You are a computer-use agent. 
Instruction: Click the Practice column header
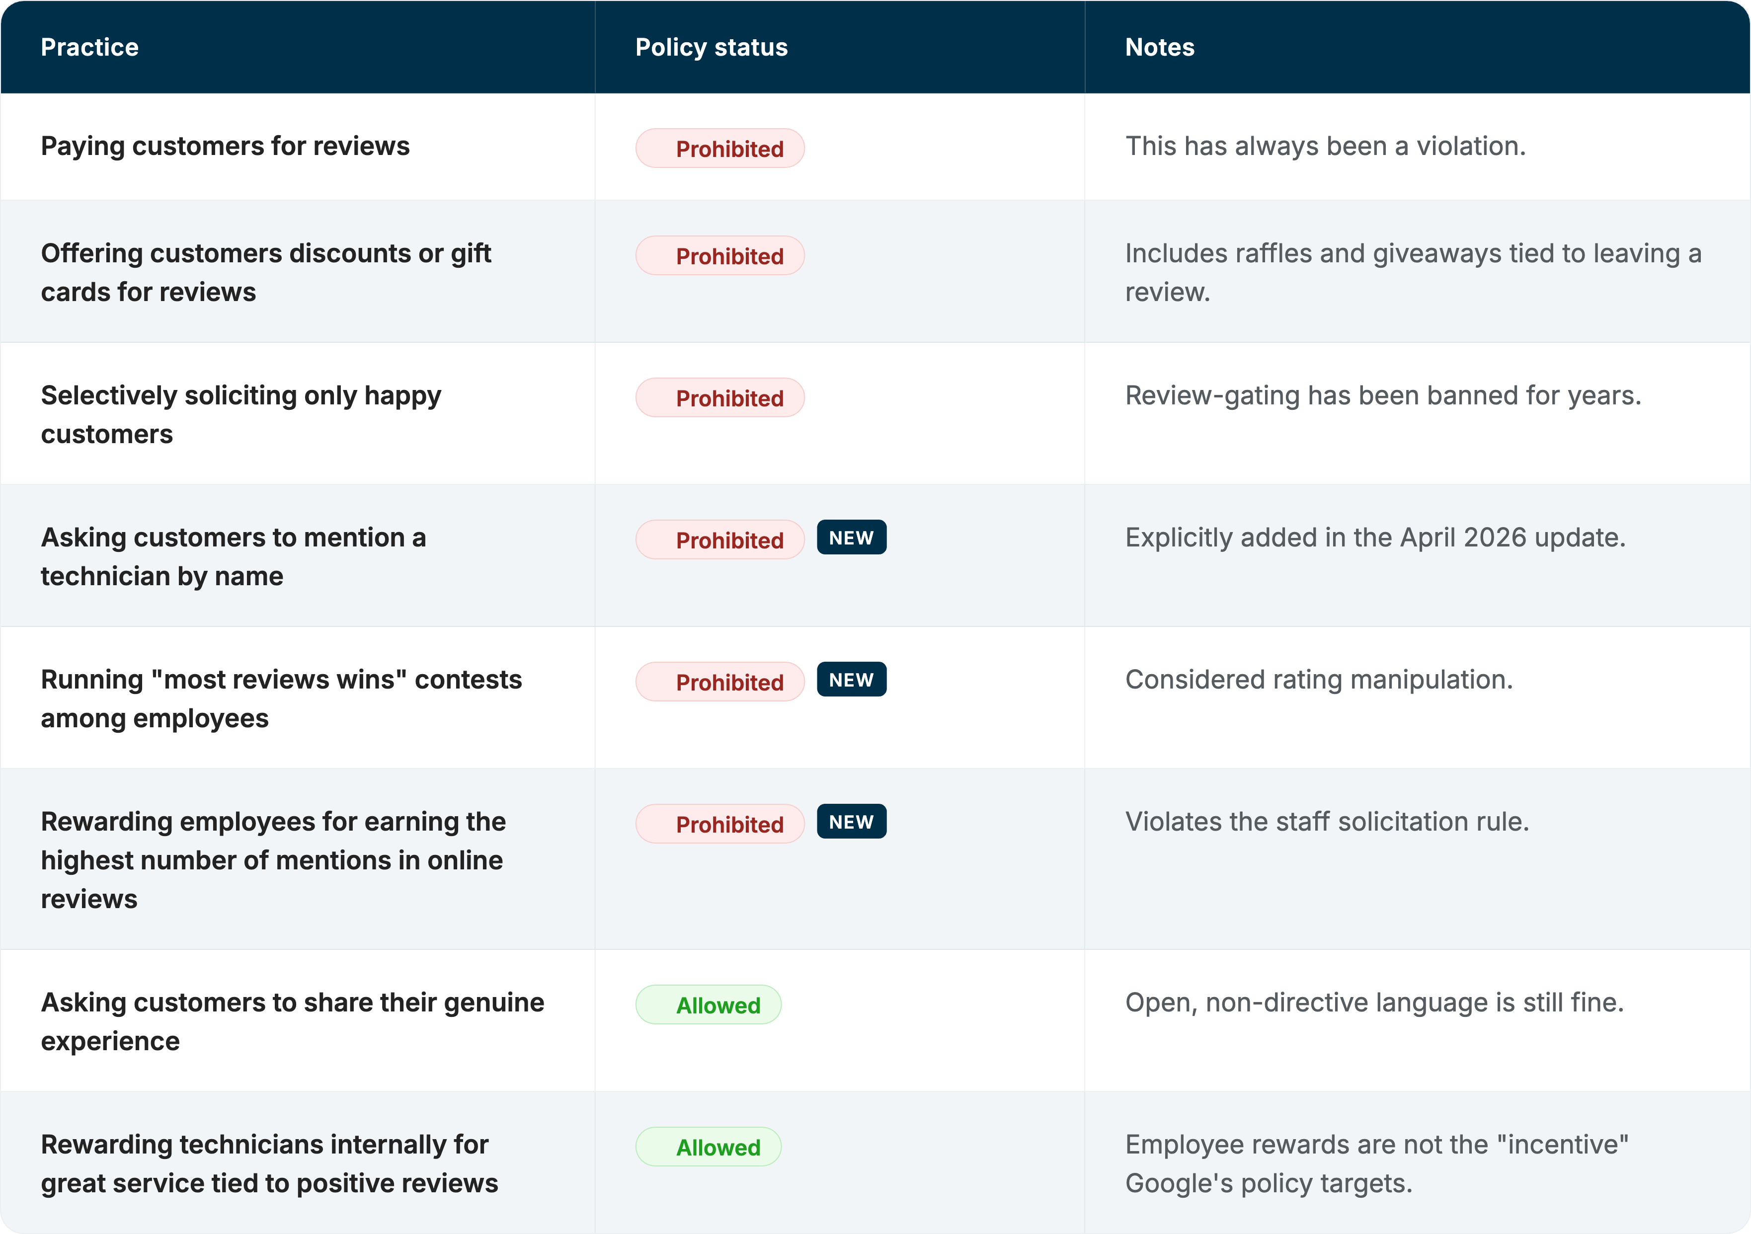(89, 47)
